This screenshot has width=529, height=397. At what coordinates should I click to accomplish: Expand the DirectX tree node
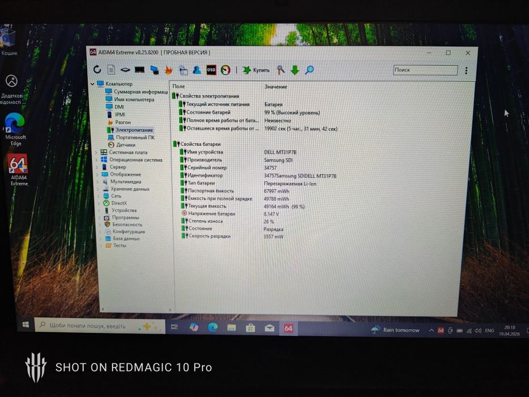click(99, 203)
